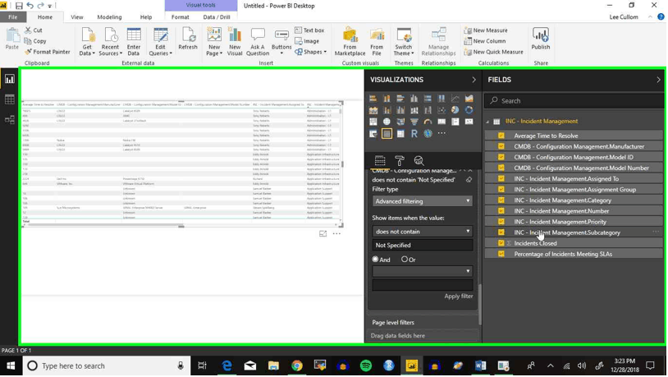Click the Format Painter button
Screen dimensions: 668x377
pyautogui.click(x=48, y=52)
